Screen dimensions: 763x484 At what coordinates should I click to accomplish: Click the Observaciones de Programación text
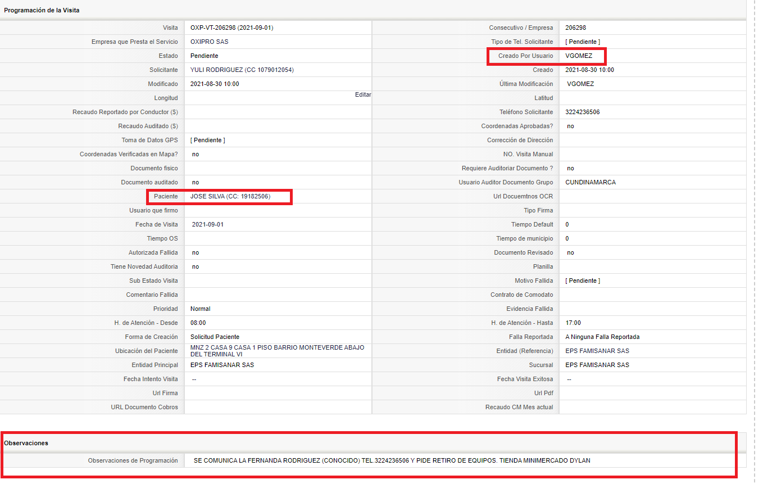392,460
